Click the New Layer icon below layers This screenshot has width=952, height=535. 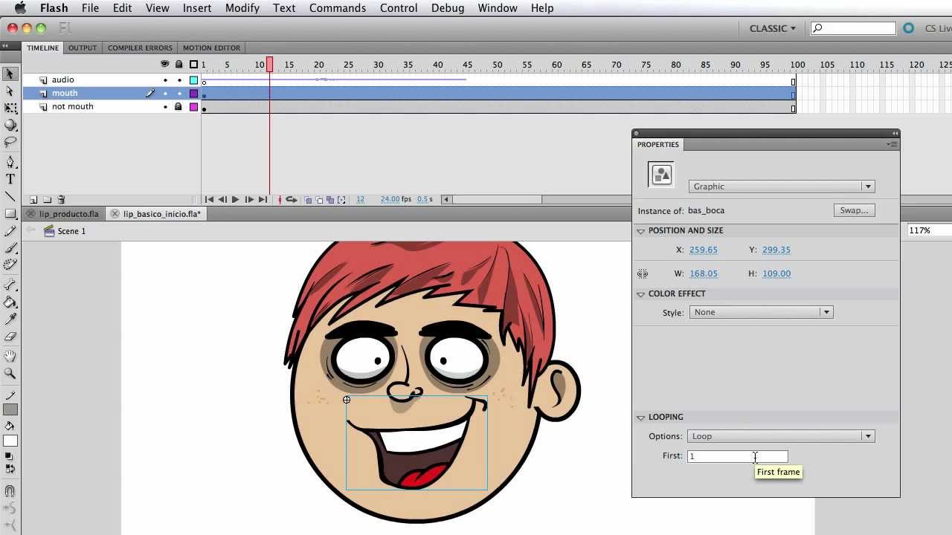[33, 199]
